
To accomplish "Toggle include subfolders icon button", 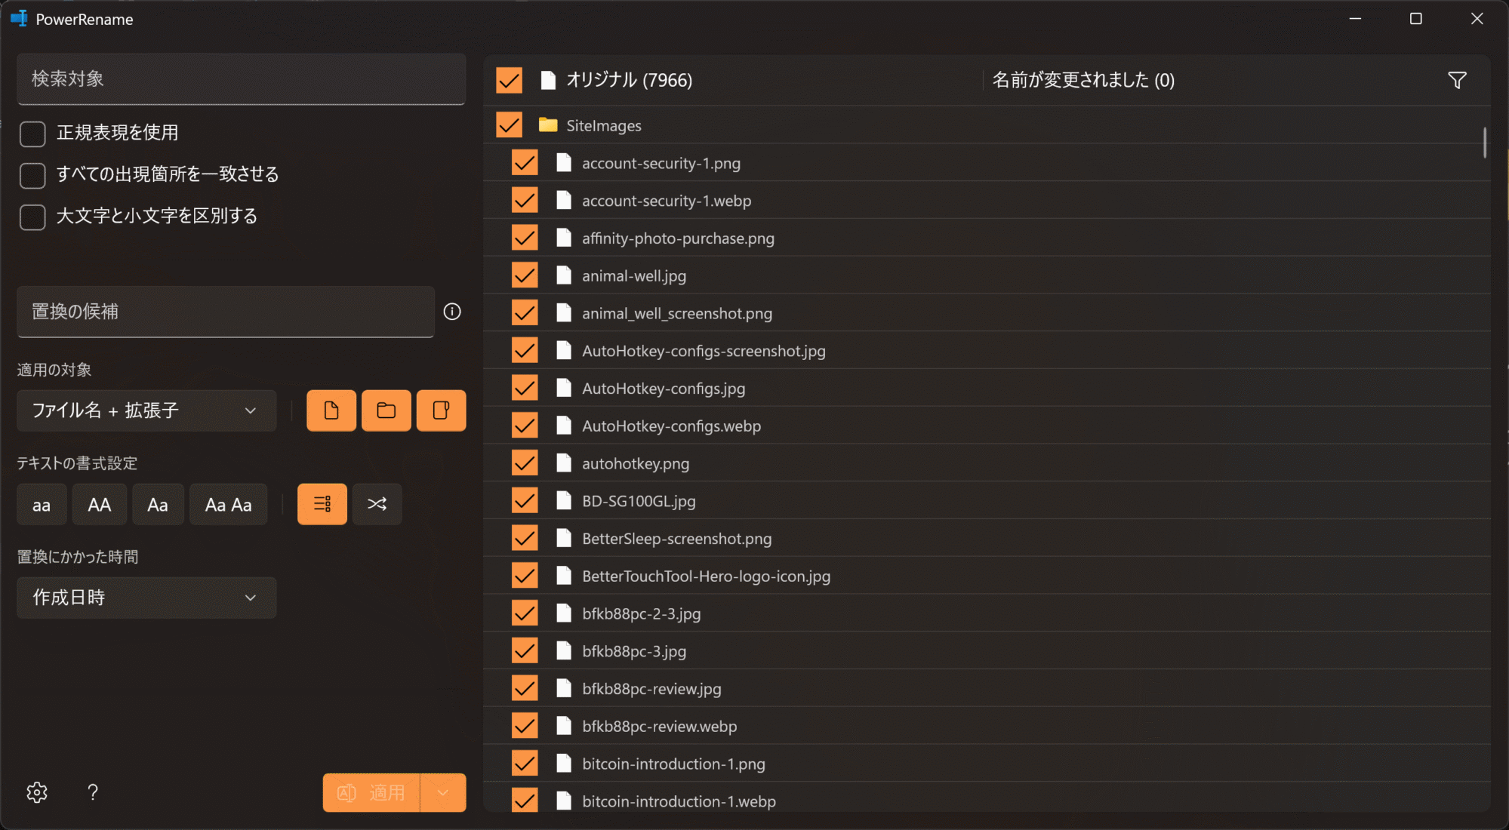I will pos(441,410).
